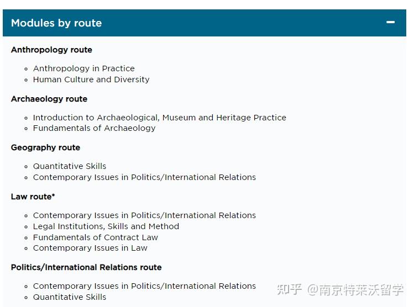
Task: Click Fundamentals of Archaeology module
Action: coord(94,128)
